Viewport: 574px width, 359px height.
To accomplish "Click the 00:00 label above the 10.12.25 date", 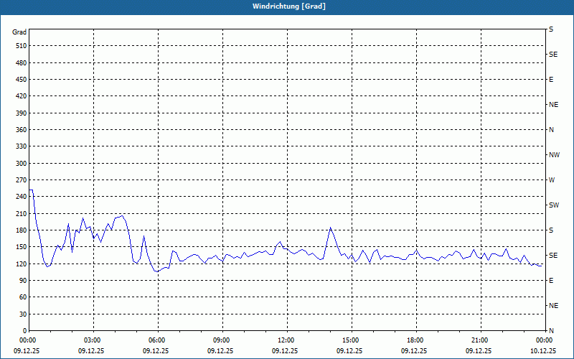I will pyautogui.click(x=545, y=340).
